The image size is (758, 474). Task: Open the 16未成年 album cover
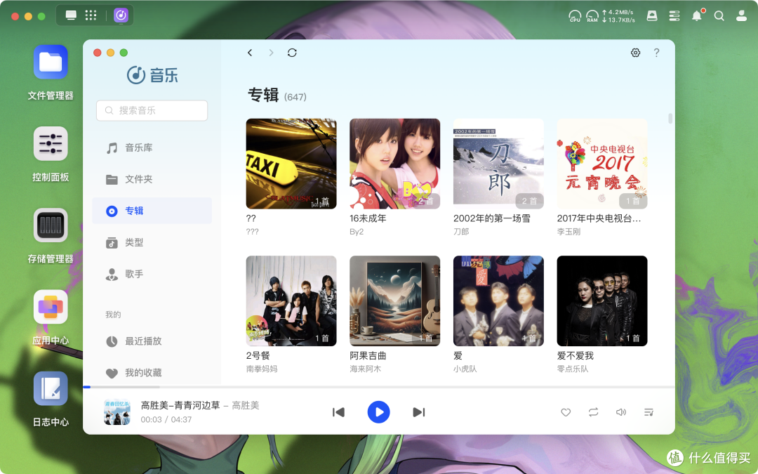coord(394,164)
